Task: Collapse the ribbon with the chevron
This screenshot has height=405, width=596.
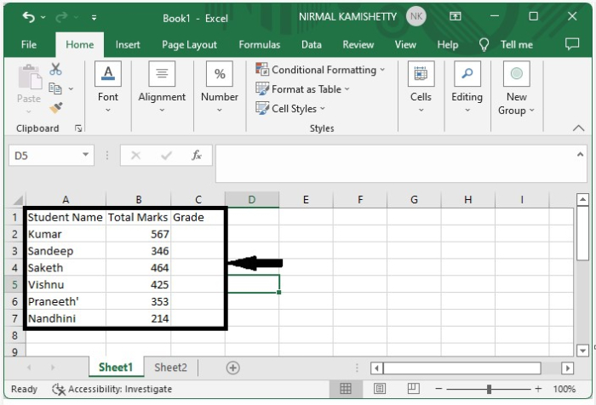Action: tap(578, 128)
